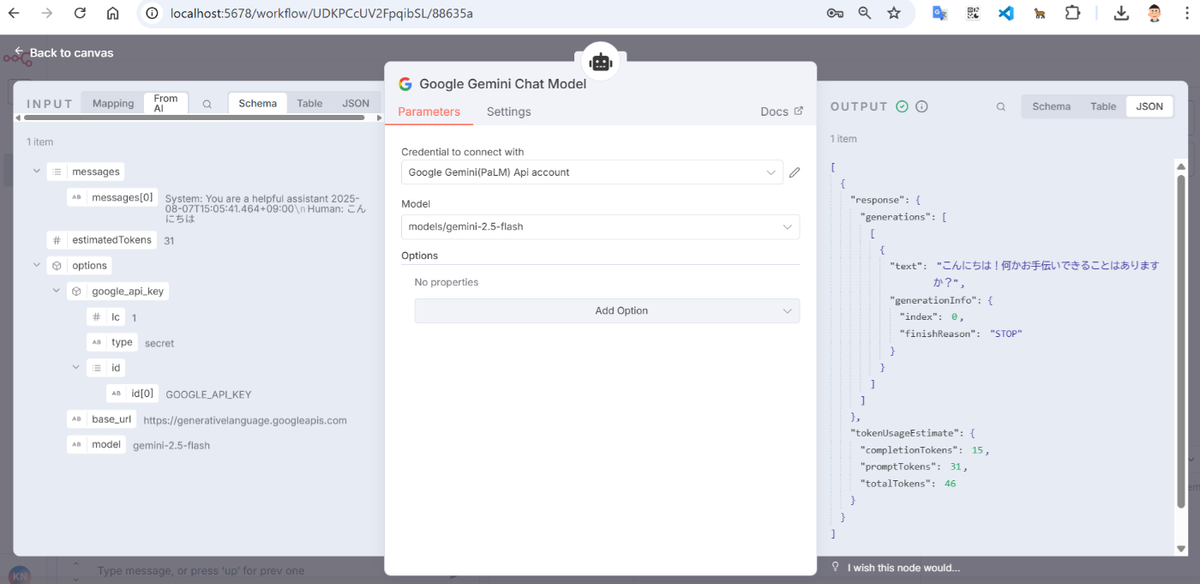The image size is (1200, 584).
Task: Click the browser address bar URL
Action: point(321,14)
